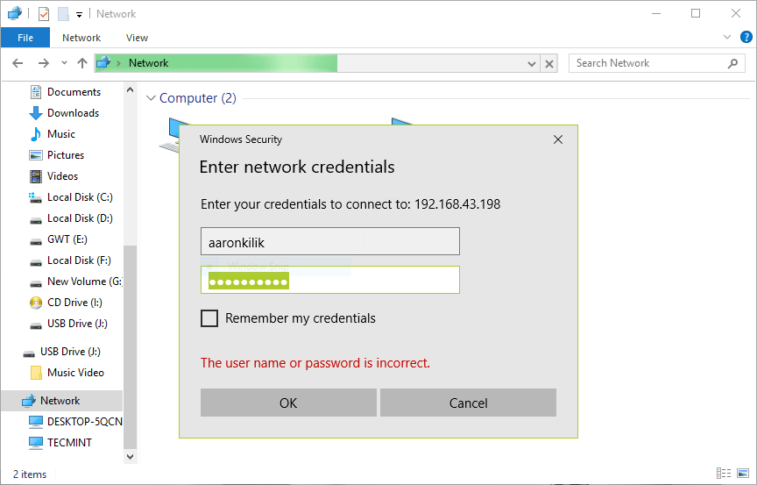Open address bar history dropdown
The image size is (757, 485).
click(532, 64)
